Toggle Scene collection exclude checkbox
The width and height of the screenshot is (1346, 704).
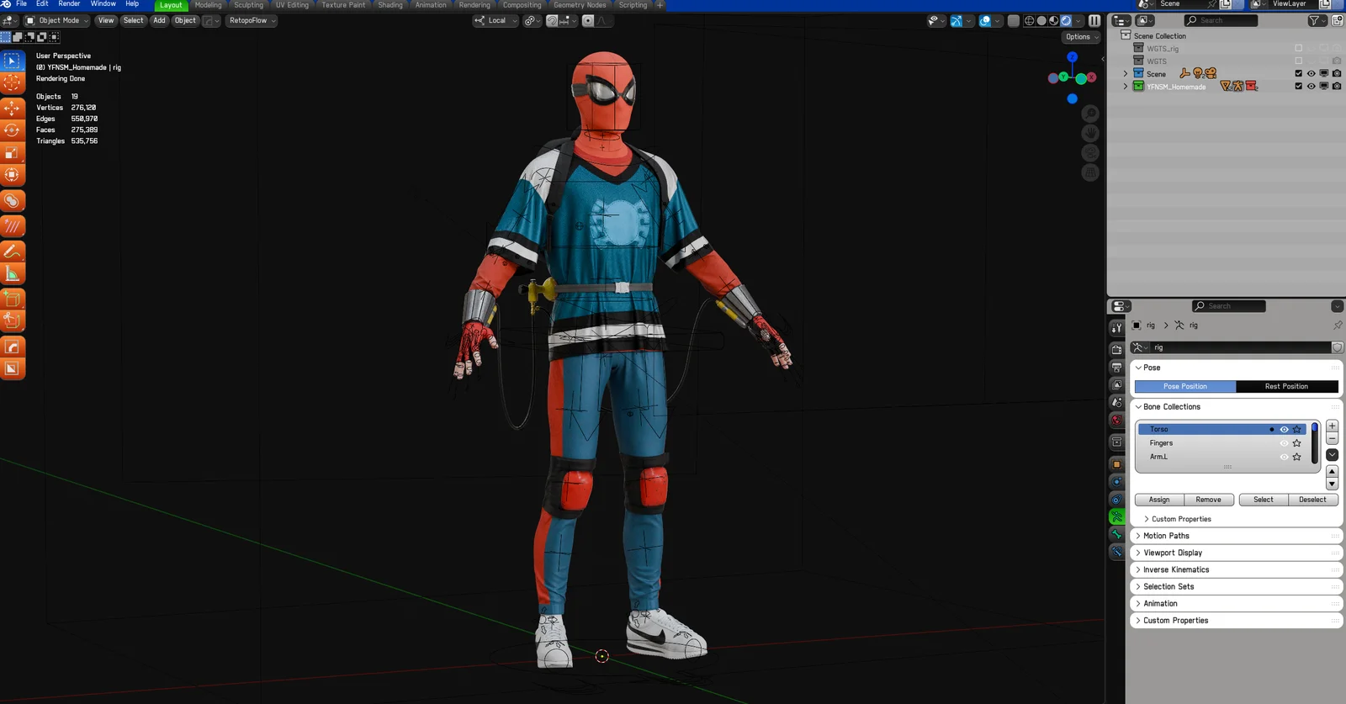(1298, 73)
